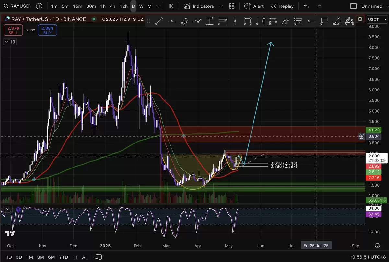This screenshot has width=389, height=262.
Task: Click the layout square icon beside Unnamed
Action: click(354, 6)
